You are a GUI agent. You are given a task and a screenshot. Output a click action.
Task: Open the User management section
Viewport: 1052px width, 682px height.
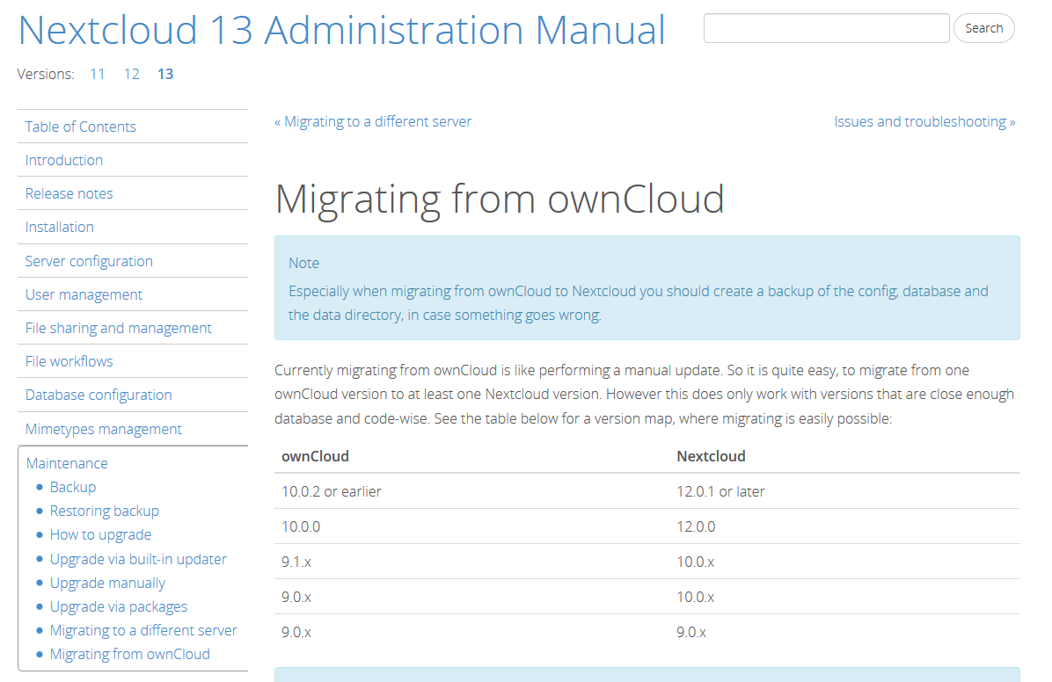click(x=84, y=294)
